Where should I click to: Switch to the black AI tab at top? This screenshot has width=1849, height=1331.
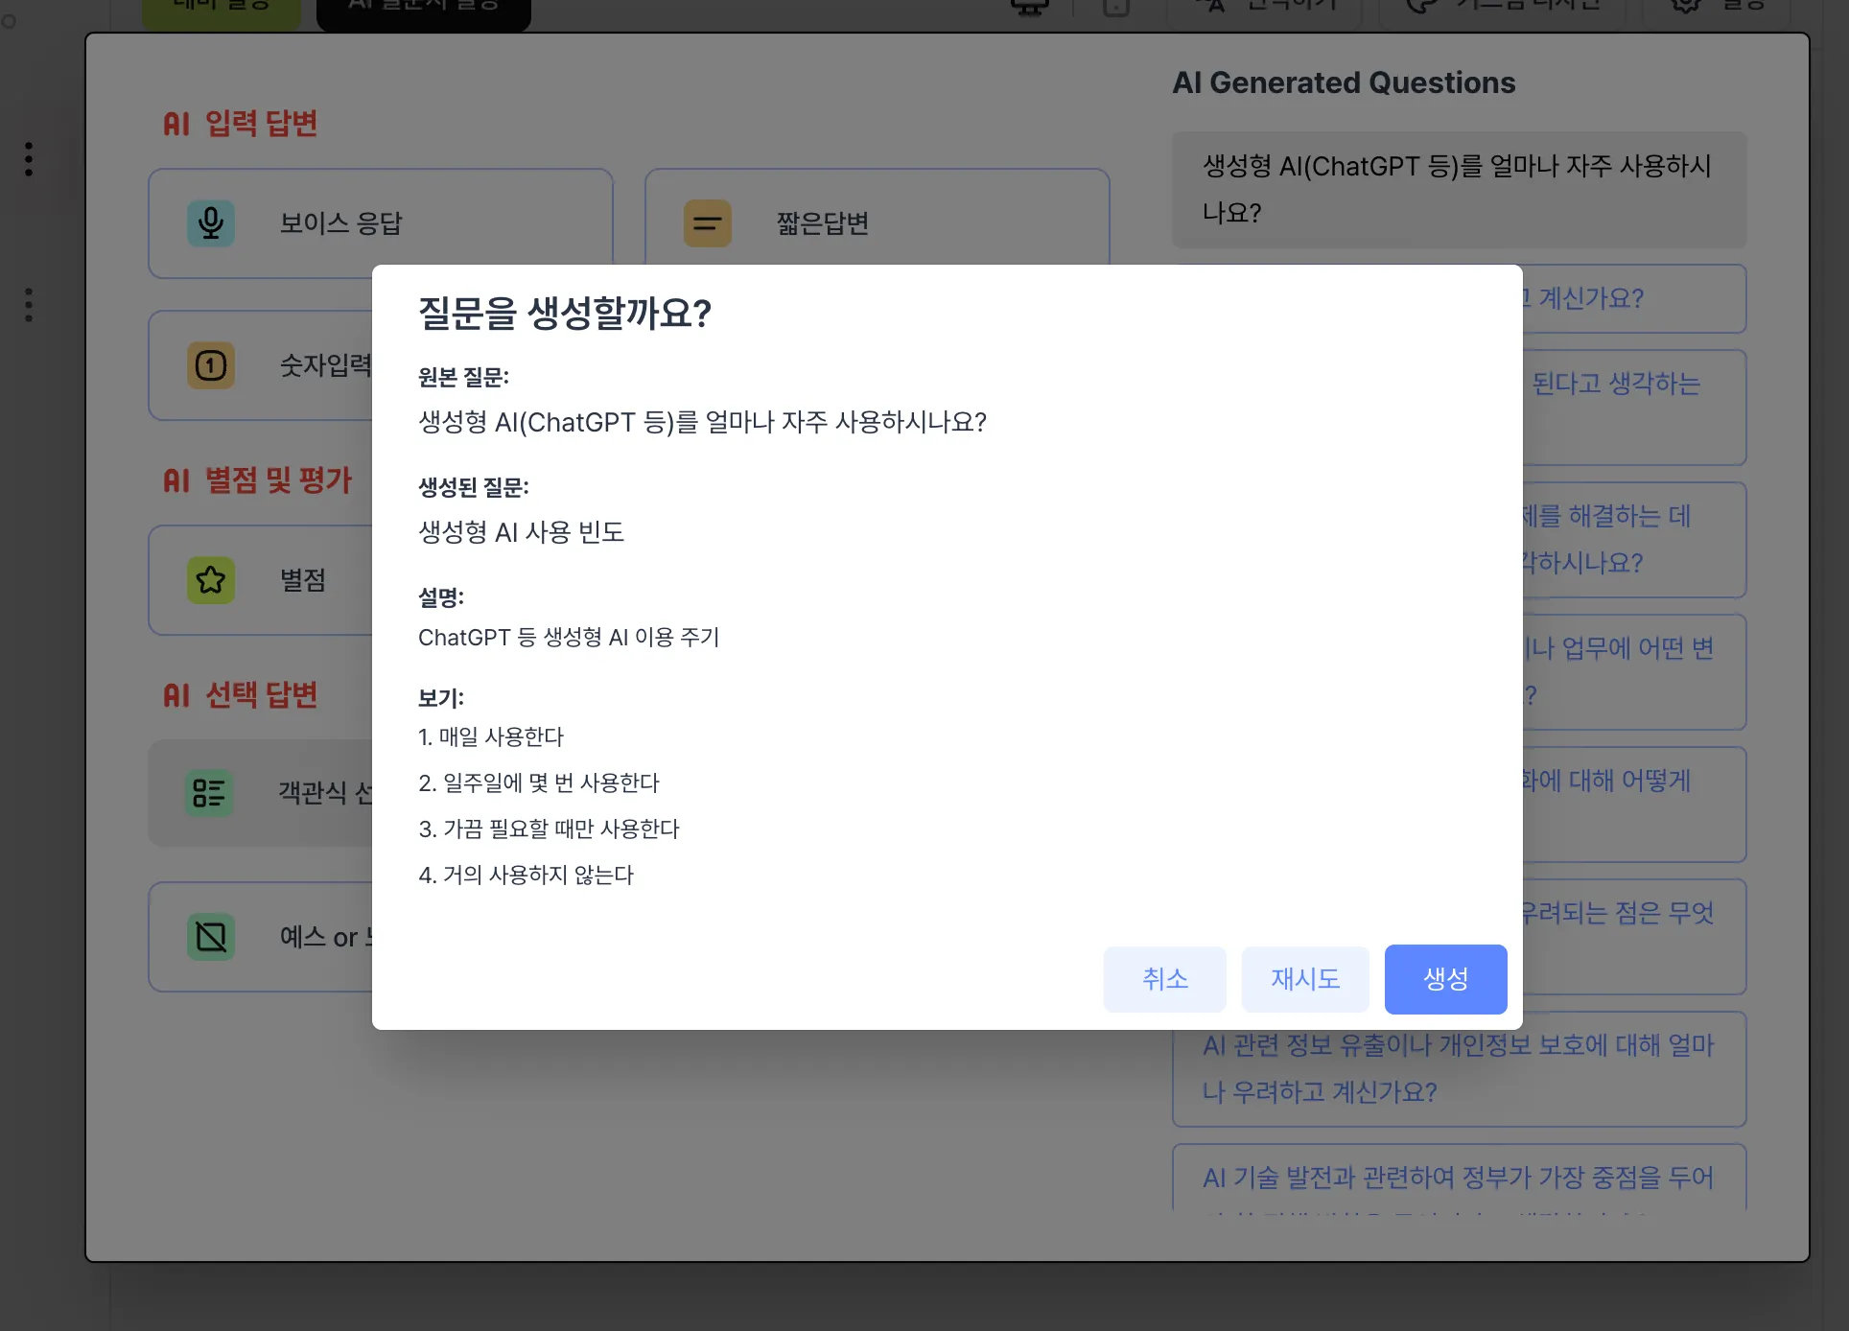423,10
